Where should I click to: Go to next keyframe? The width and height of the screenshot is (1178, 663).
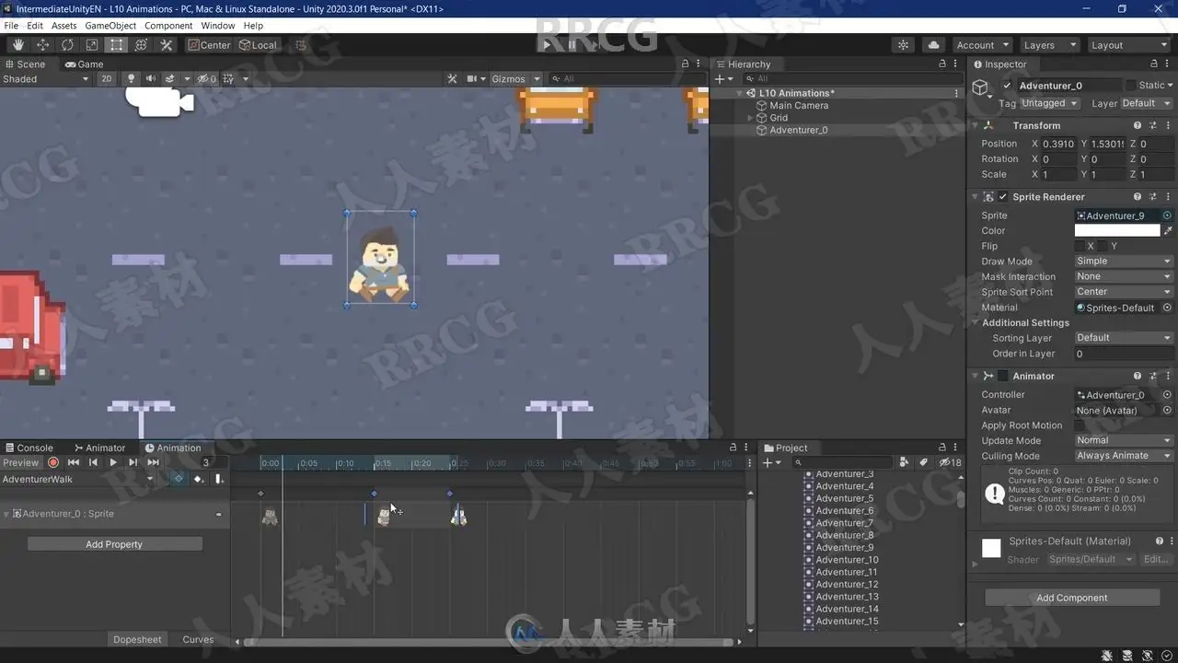point(133,462)
